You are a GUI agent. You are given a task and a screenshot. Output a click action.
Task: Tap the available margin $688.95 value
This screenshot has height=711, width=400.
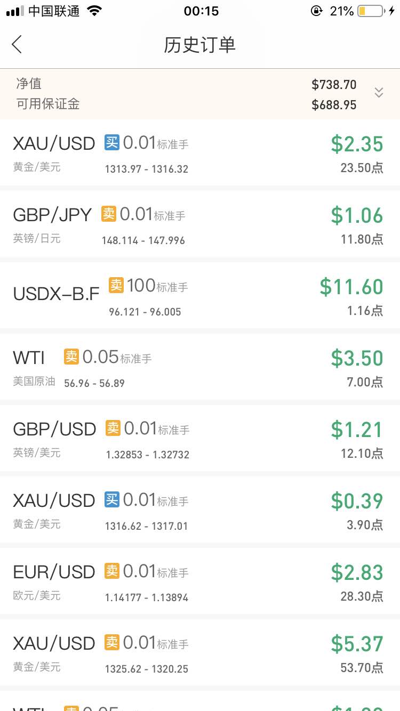(x=334, y=105)
